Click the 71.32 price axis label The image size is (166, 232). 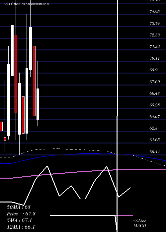tap(155, 47)
